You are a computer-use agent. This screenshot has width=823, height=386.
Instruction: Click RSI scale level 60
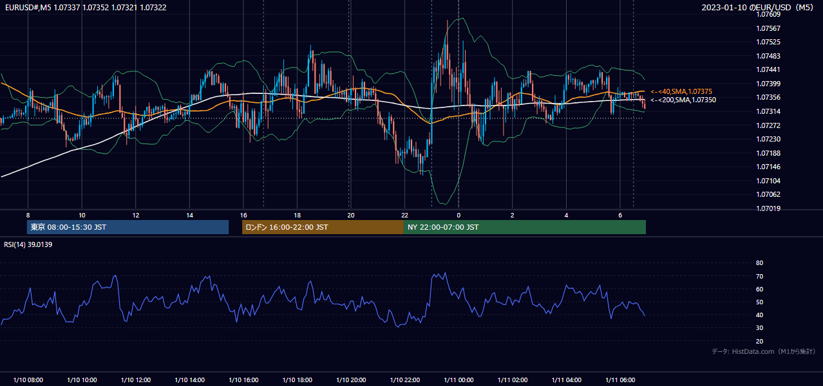point(759,289)
